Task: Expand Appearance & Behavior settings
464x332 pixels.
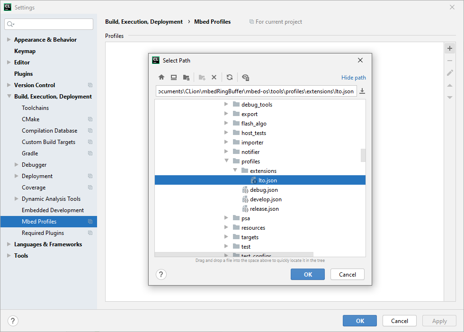Action: (x=9, y=39)
